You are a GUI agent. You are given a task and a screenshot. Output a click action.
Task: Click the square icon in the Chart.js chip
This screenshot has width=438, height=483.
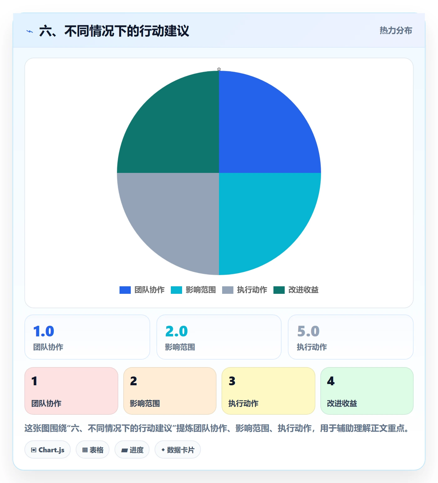click(x=34, y=450)
